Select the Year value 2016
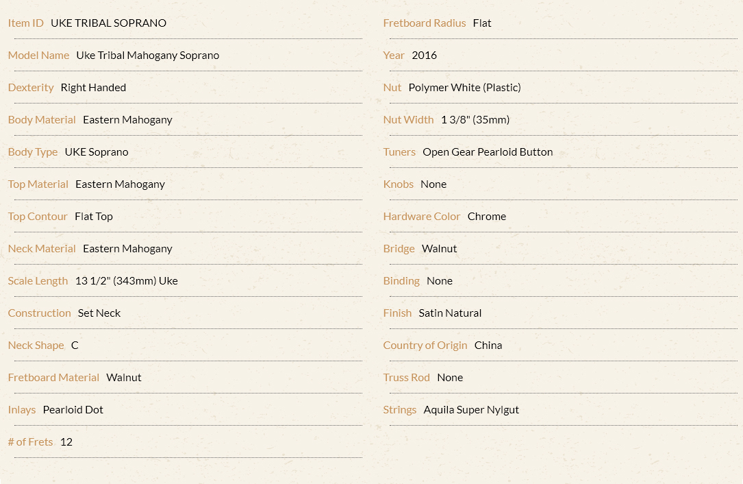The height and width of the screenshot is (484, 743). (424, 56)
